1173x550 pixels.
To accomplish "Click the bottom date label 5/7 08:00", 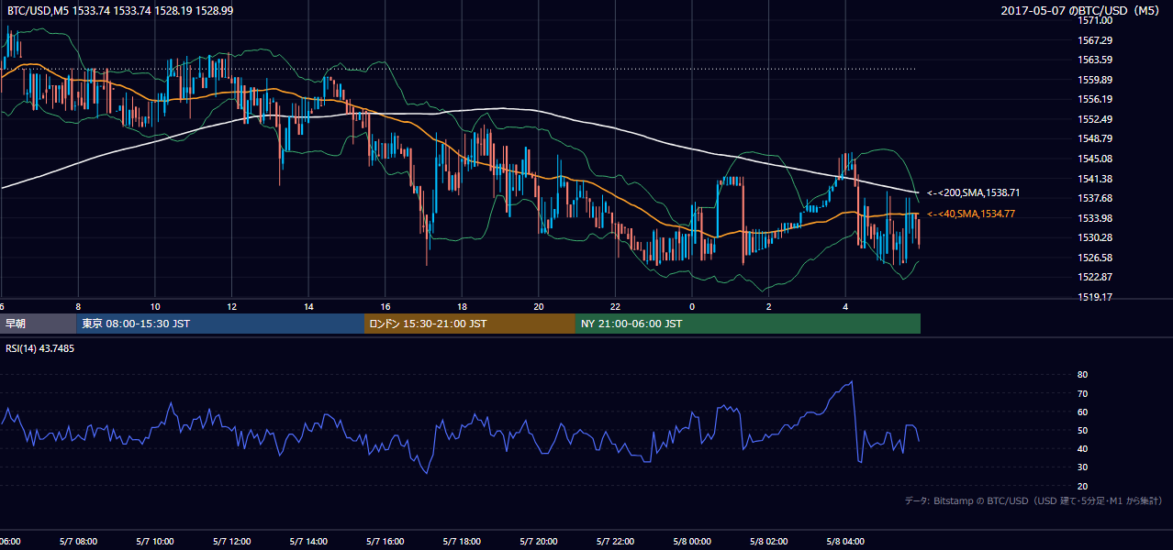I will tap(78, 542).
